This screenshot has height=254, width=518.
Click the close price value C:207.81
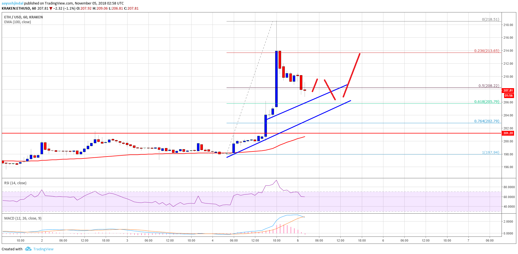(x=131, y=8)
